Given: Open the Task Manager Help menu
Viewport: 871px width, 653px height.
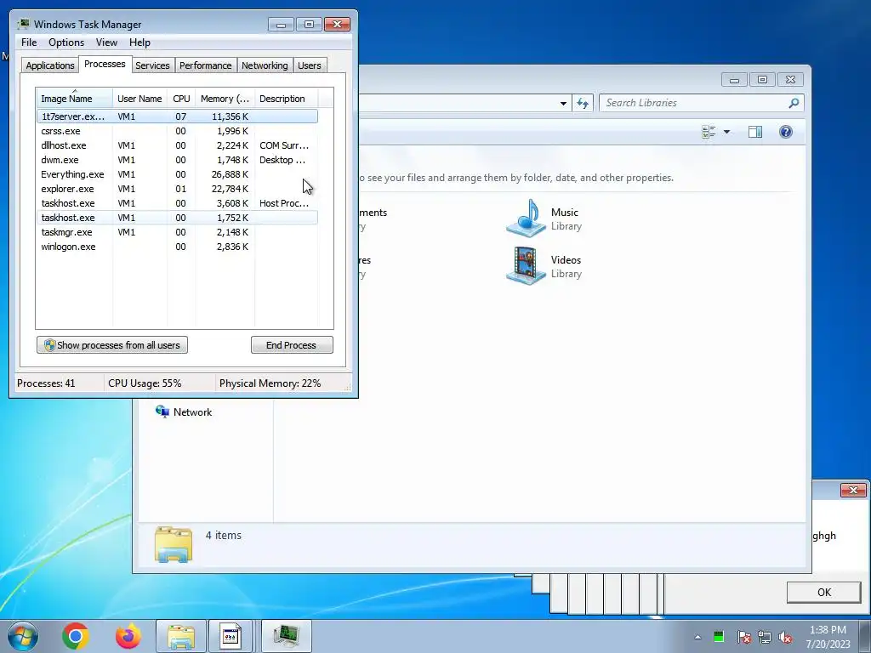Looking at the screenshot, I should pos(139,43).
